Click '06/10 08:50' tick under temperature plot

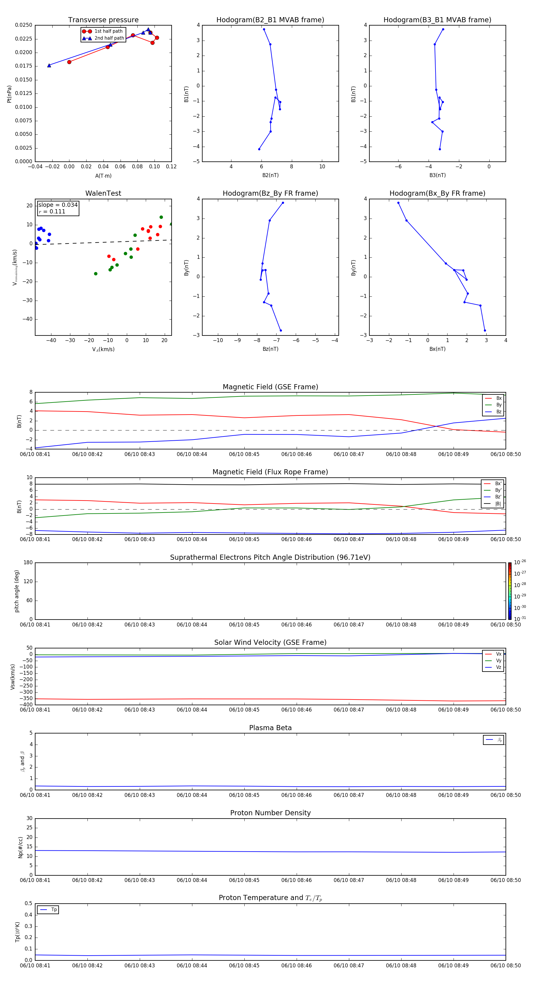tap(506, 966)
